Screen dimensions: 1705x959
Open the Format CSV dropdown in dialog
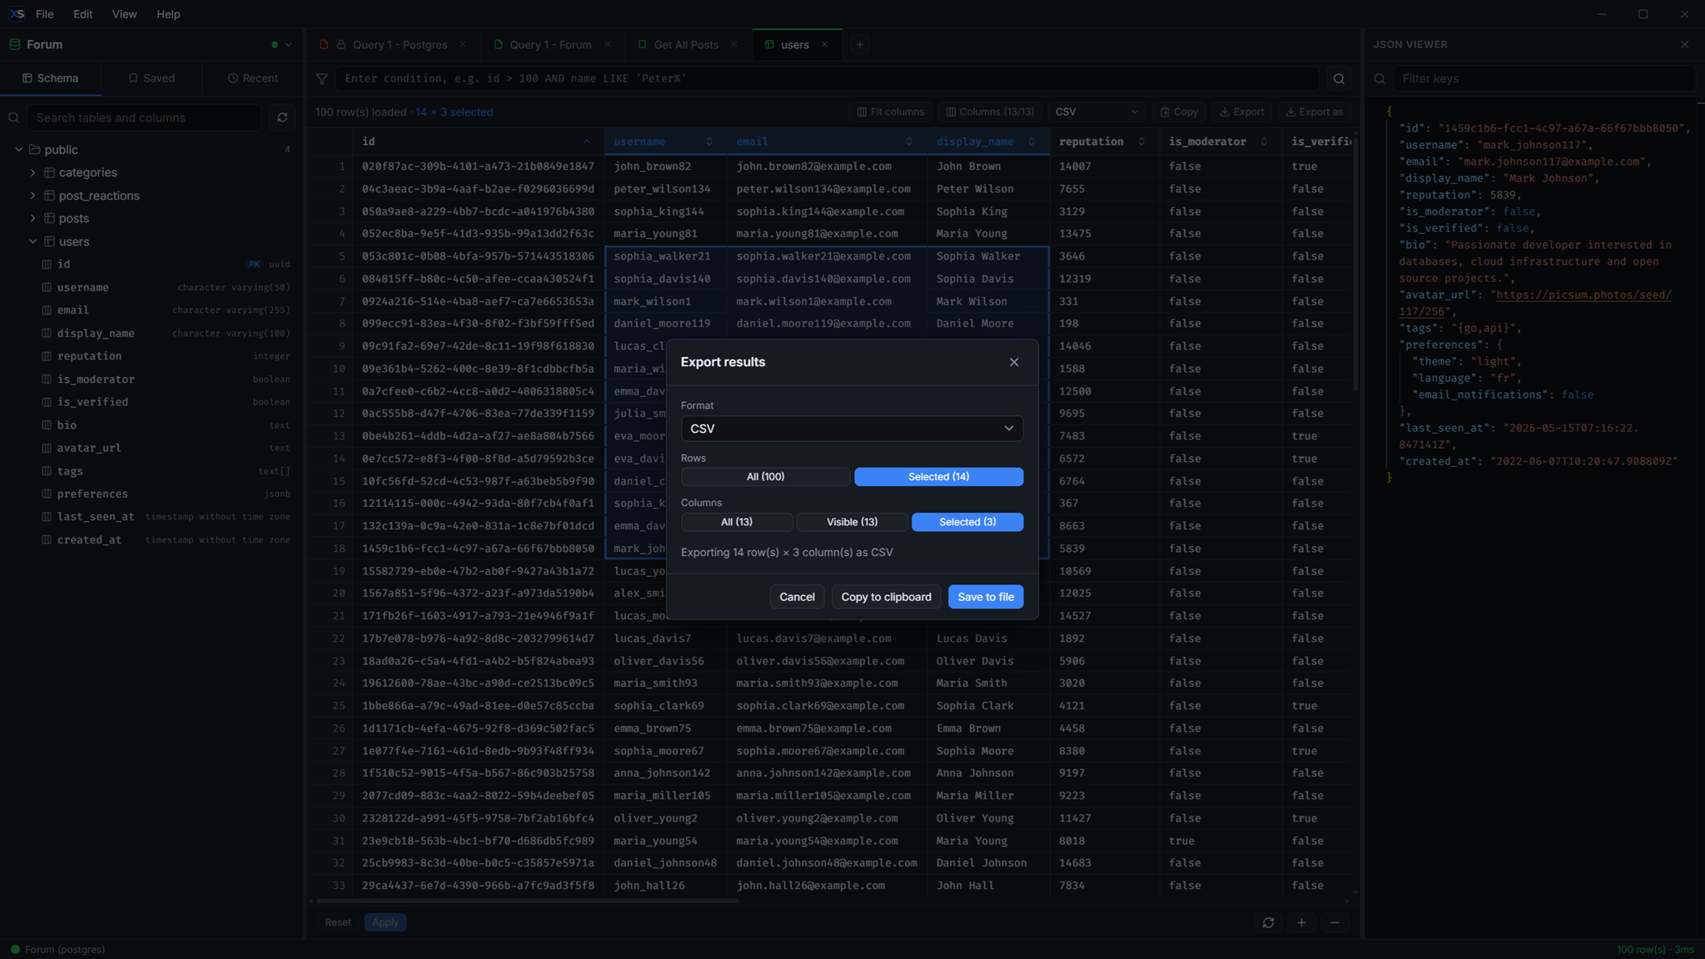(852, 429)
